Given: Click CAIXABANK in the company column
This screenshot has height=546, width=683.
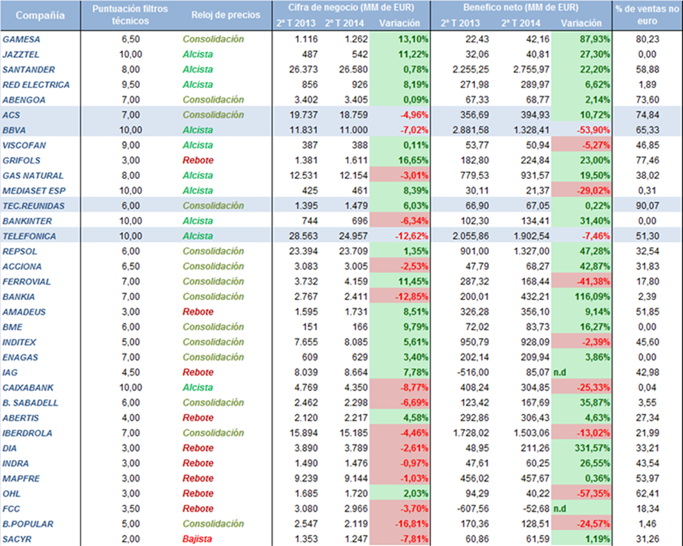Looking at the screenshot, I should pyautogui.click(x=28, y=387).
